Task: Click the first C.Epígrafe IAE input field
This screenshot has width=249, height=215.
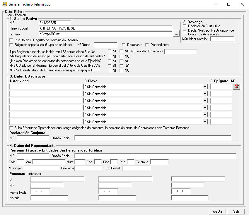Action: [221, 87]
